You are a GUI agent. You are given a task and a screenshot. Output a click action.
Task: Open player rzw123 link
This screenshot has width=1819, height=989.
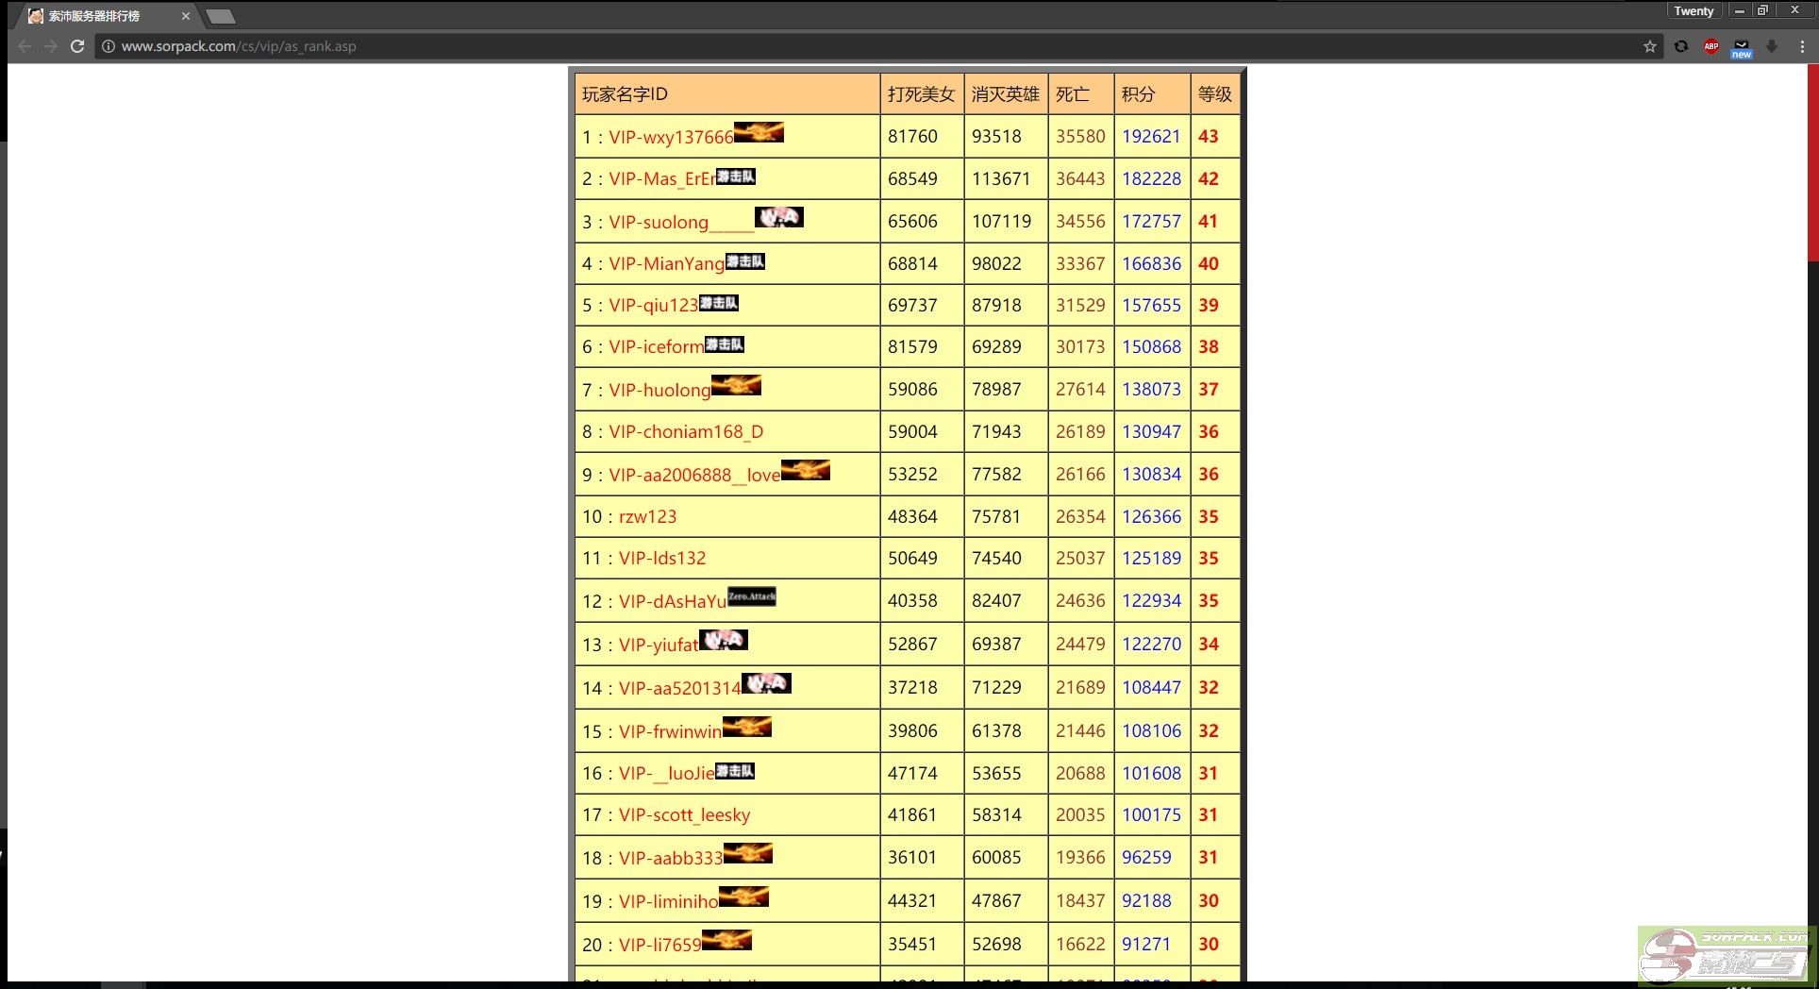(647, 517)
